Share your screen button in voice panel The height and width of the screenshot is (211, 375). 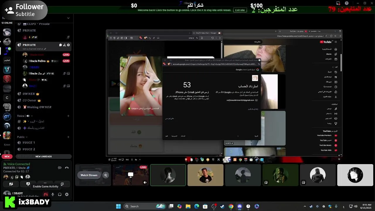(x=28, y=184)
